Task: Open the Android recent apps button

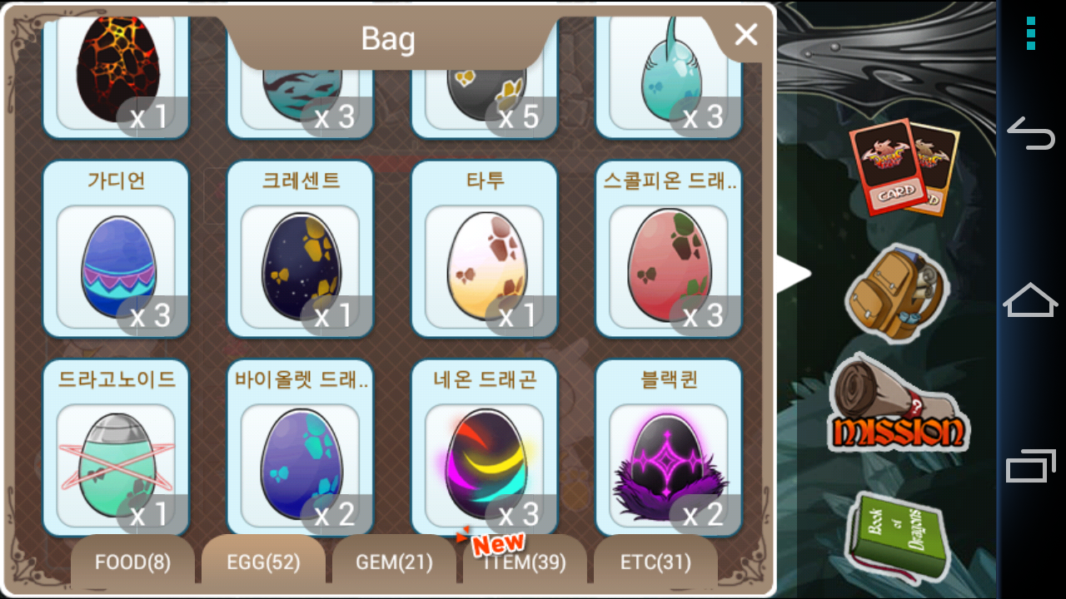Action: pos(1031,466)
